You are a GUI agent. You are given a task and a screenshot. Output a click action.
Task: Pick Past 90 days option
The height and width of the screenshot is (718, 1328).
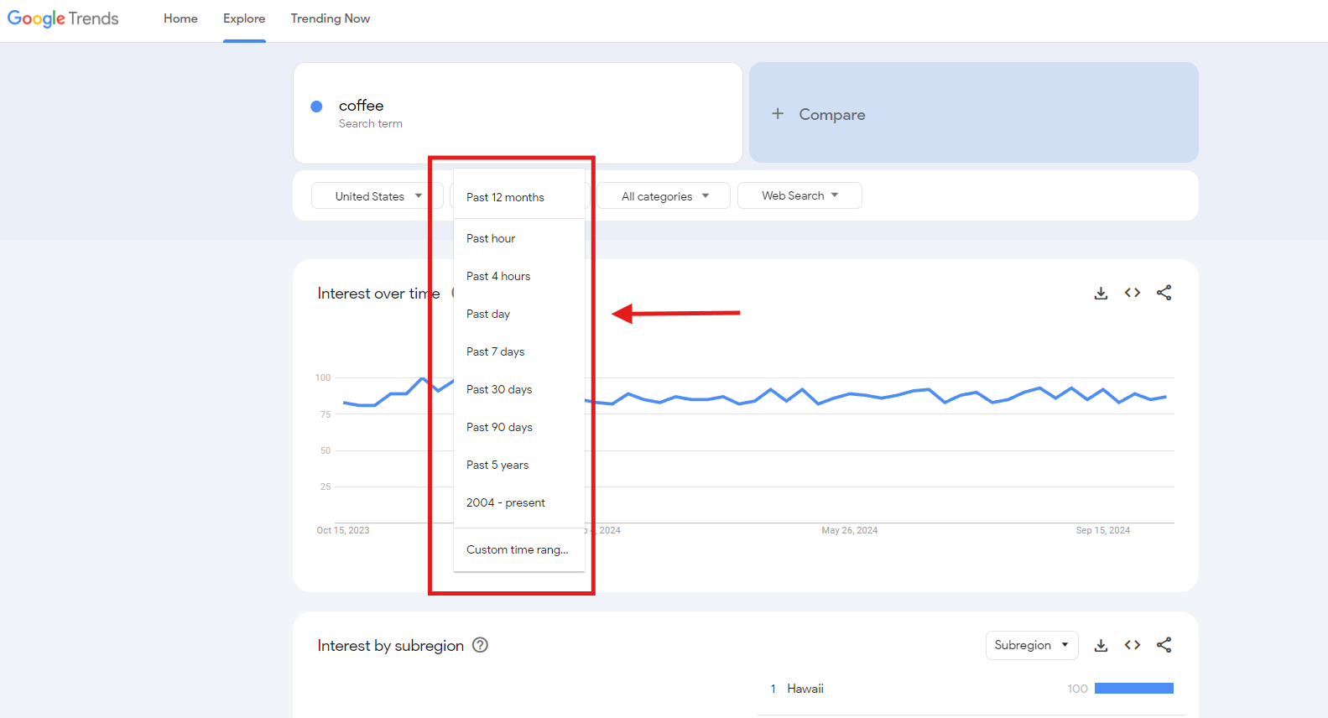click(518, 427)
